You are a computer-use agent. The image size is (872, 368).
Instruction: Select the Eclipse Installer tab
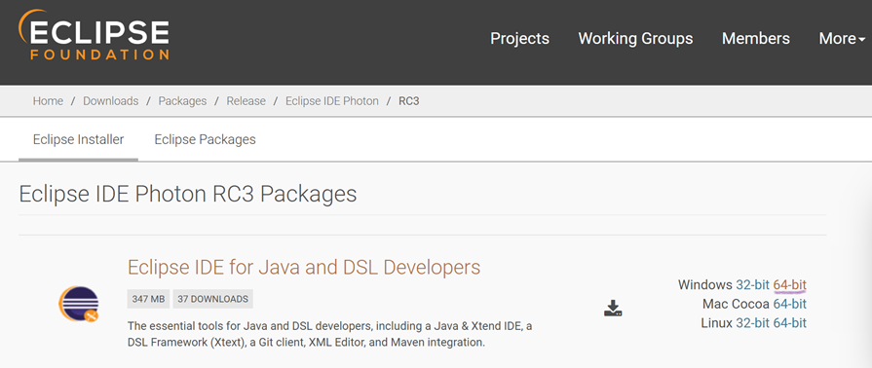coord(78,139)
